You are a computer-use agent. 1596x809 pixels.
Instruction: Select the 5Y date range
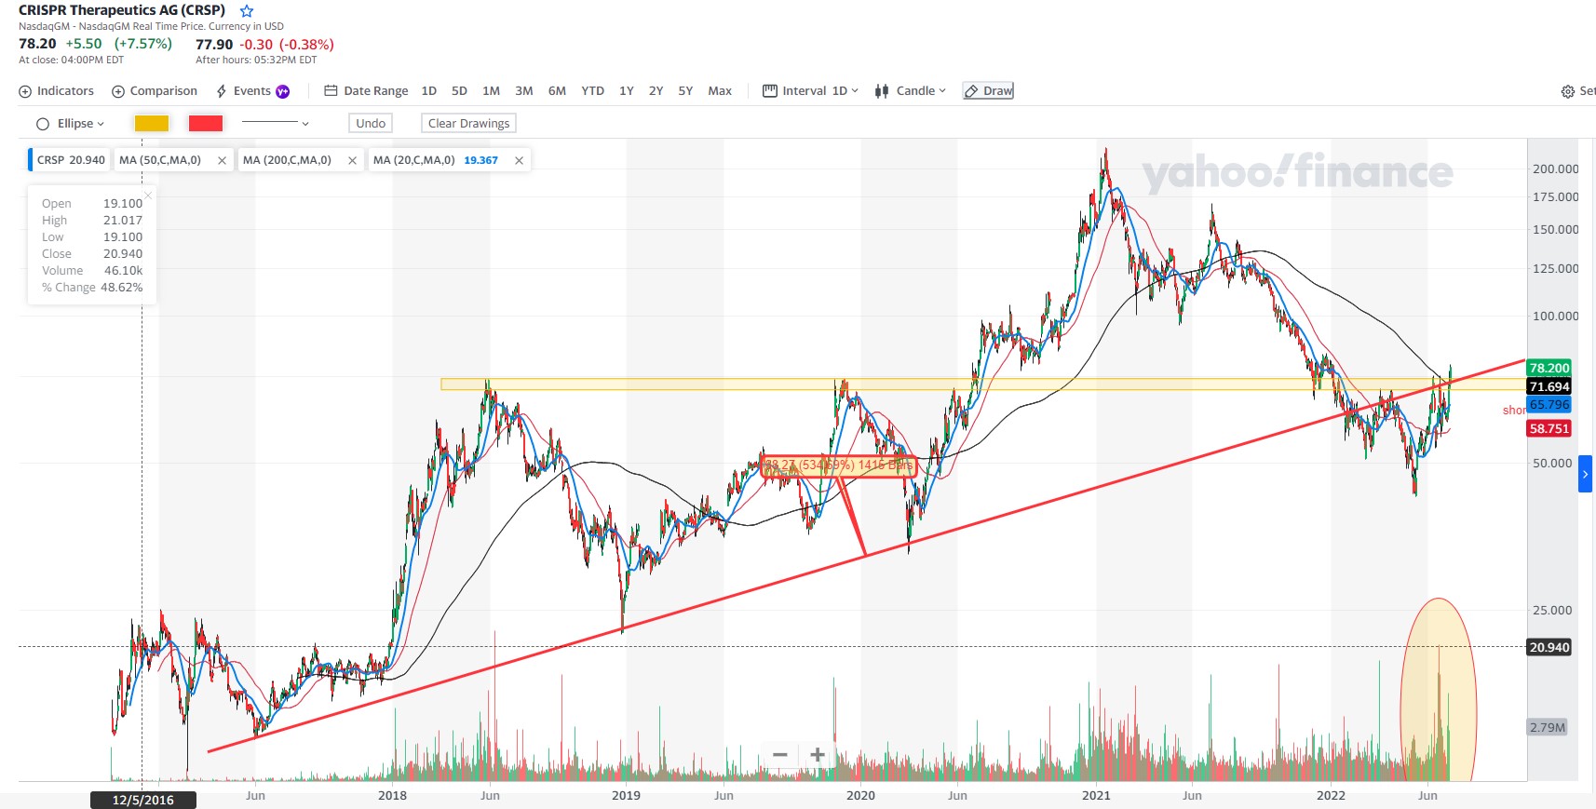(x=685, y=91)
